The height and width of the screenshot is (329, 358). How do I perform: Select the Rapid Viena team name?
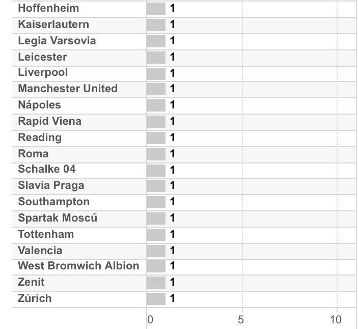(49, 121)
